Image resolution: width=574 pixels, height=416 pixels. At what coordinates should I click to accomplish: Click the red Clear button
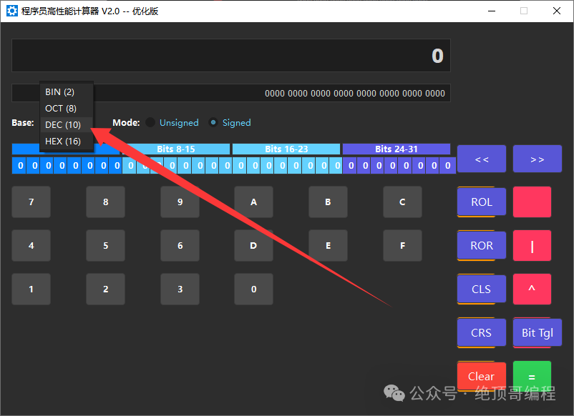[x=482, y=376]
